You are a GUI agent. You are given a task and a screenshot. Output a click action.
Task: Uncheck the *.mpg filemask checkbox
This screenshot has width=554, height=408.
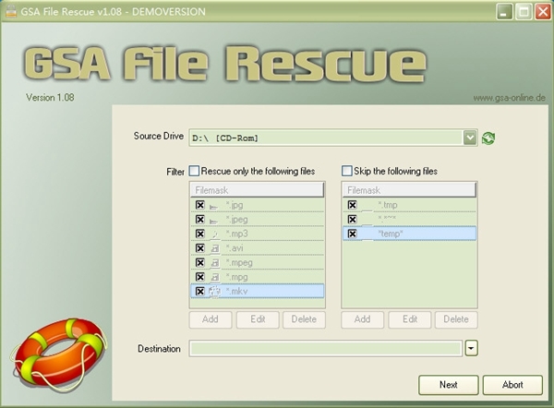[x=200, y=277]
